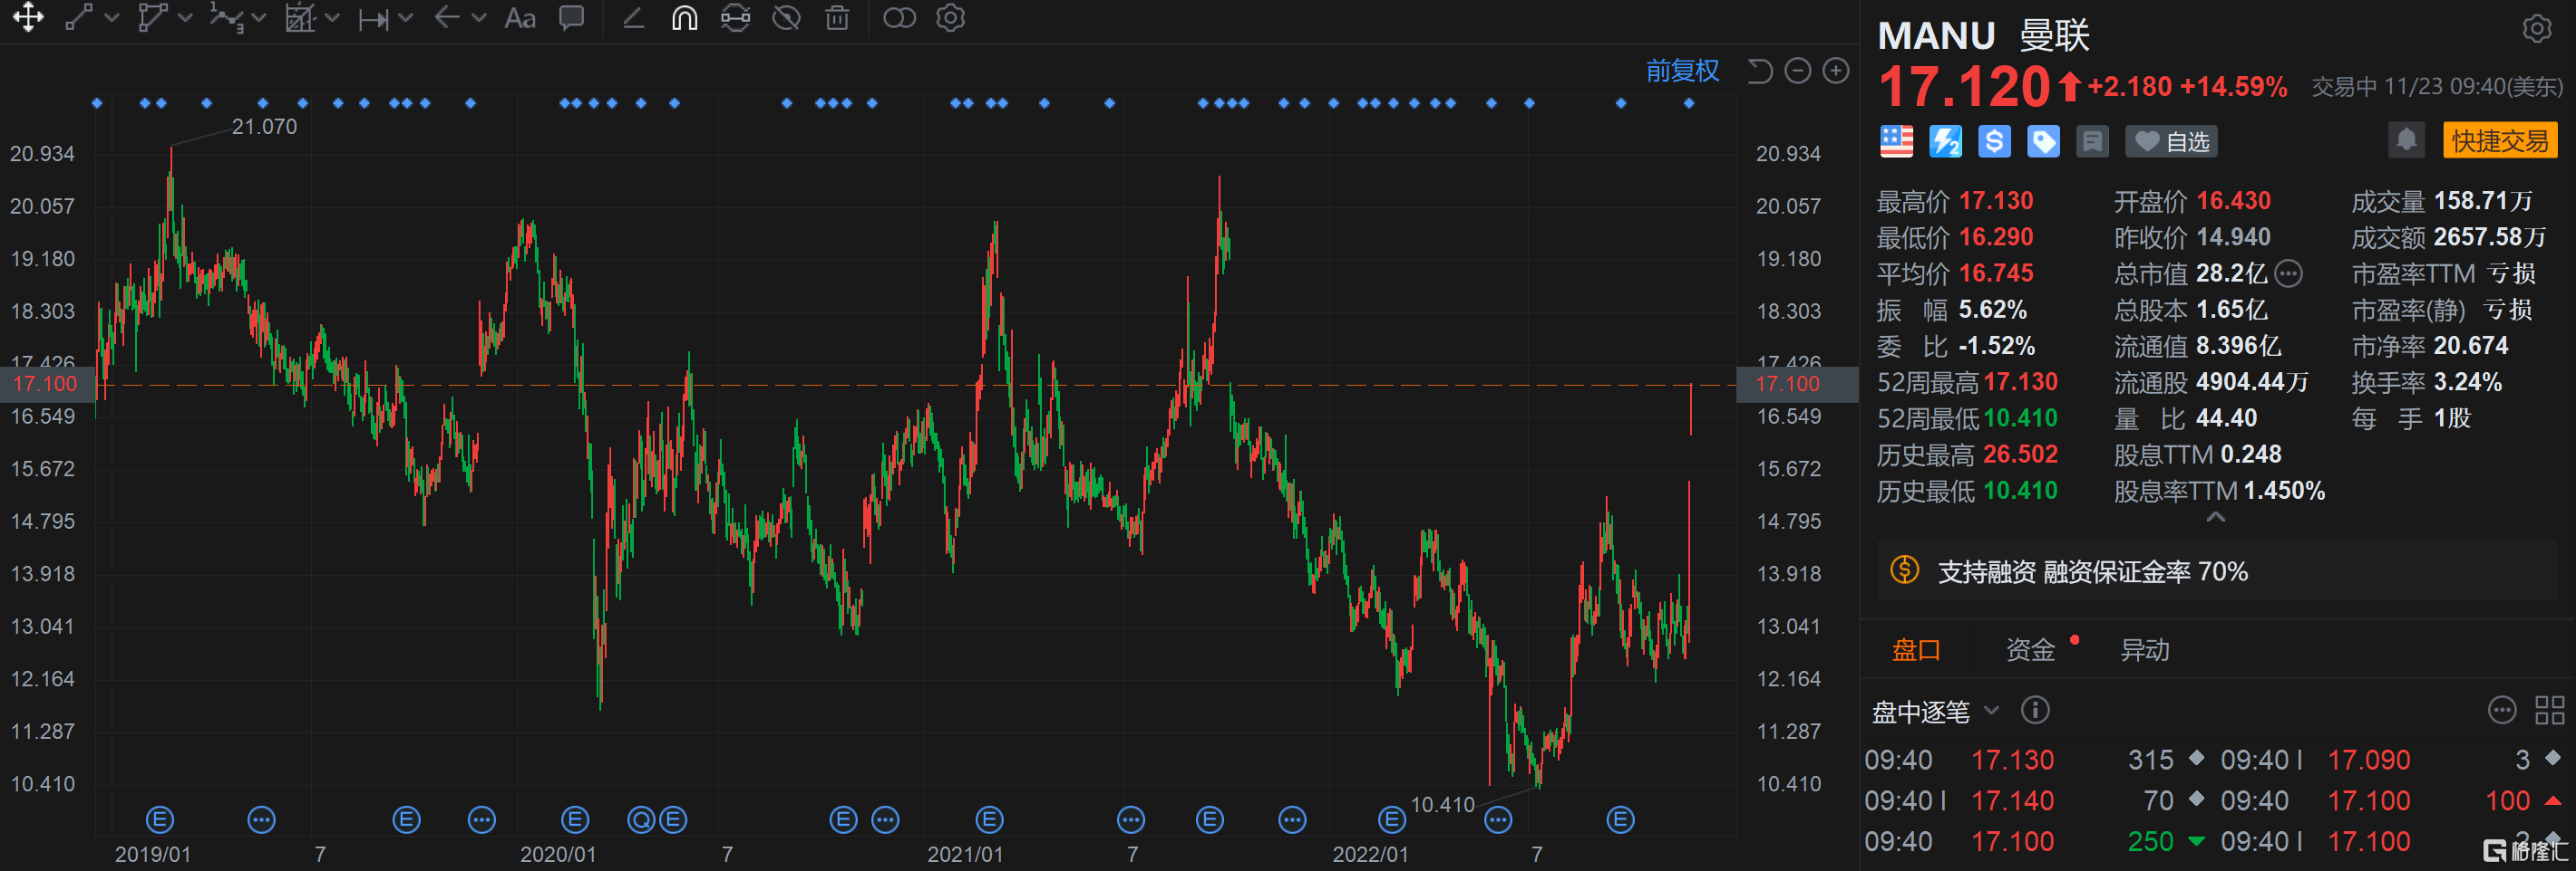Select the crosshair move cursor tool

(28, 18)
